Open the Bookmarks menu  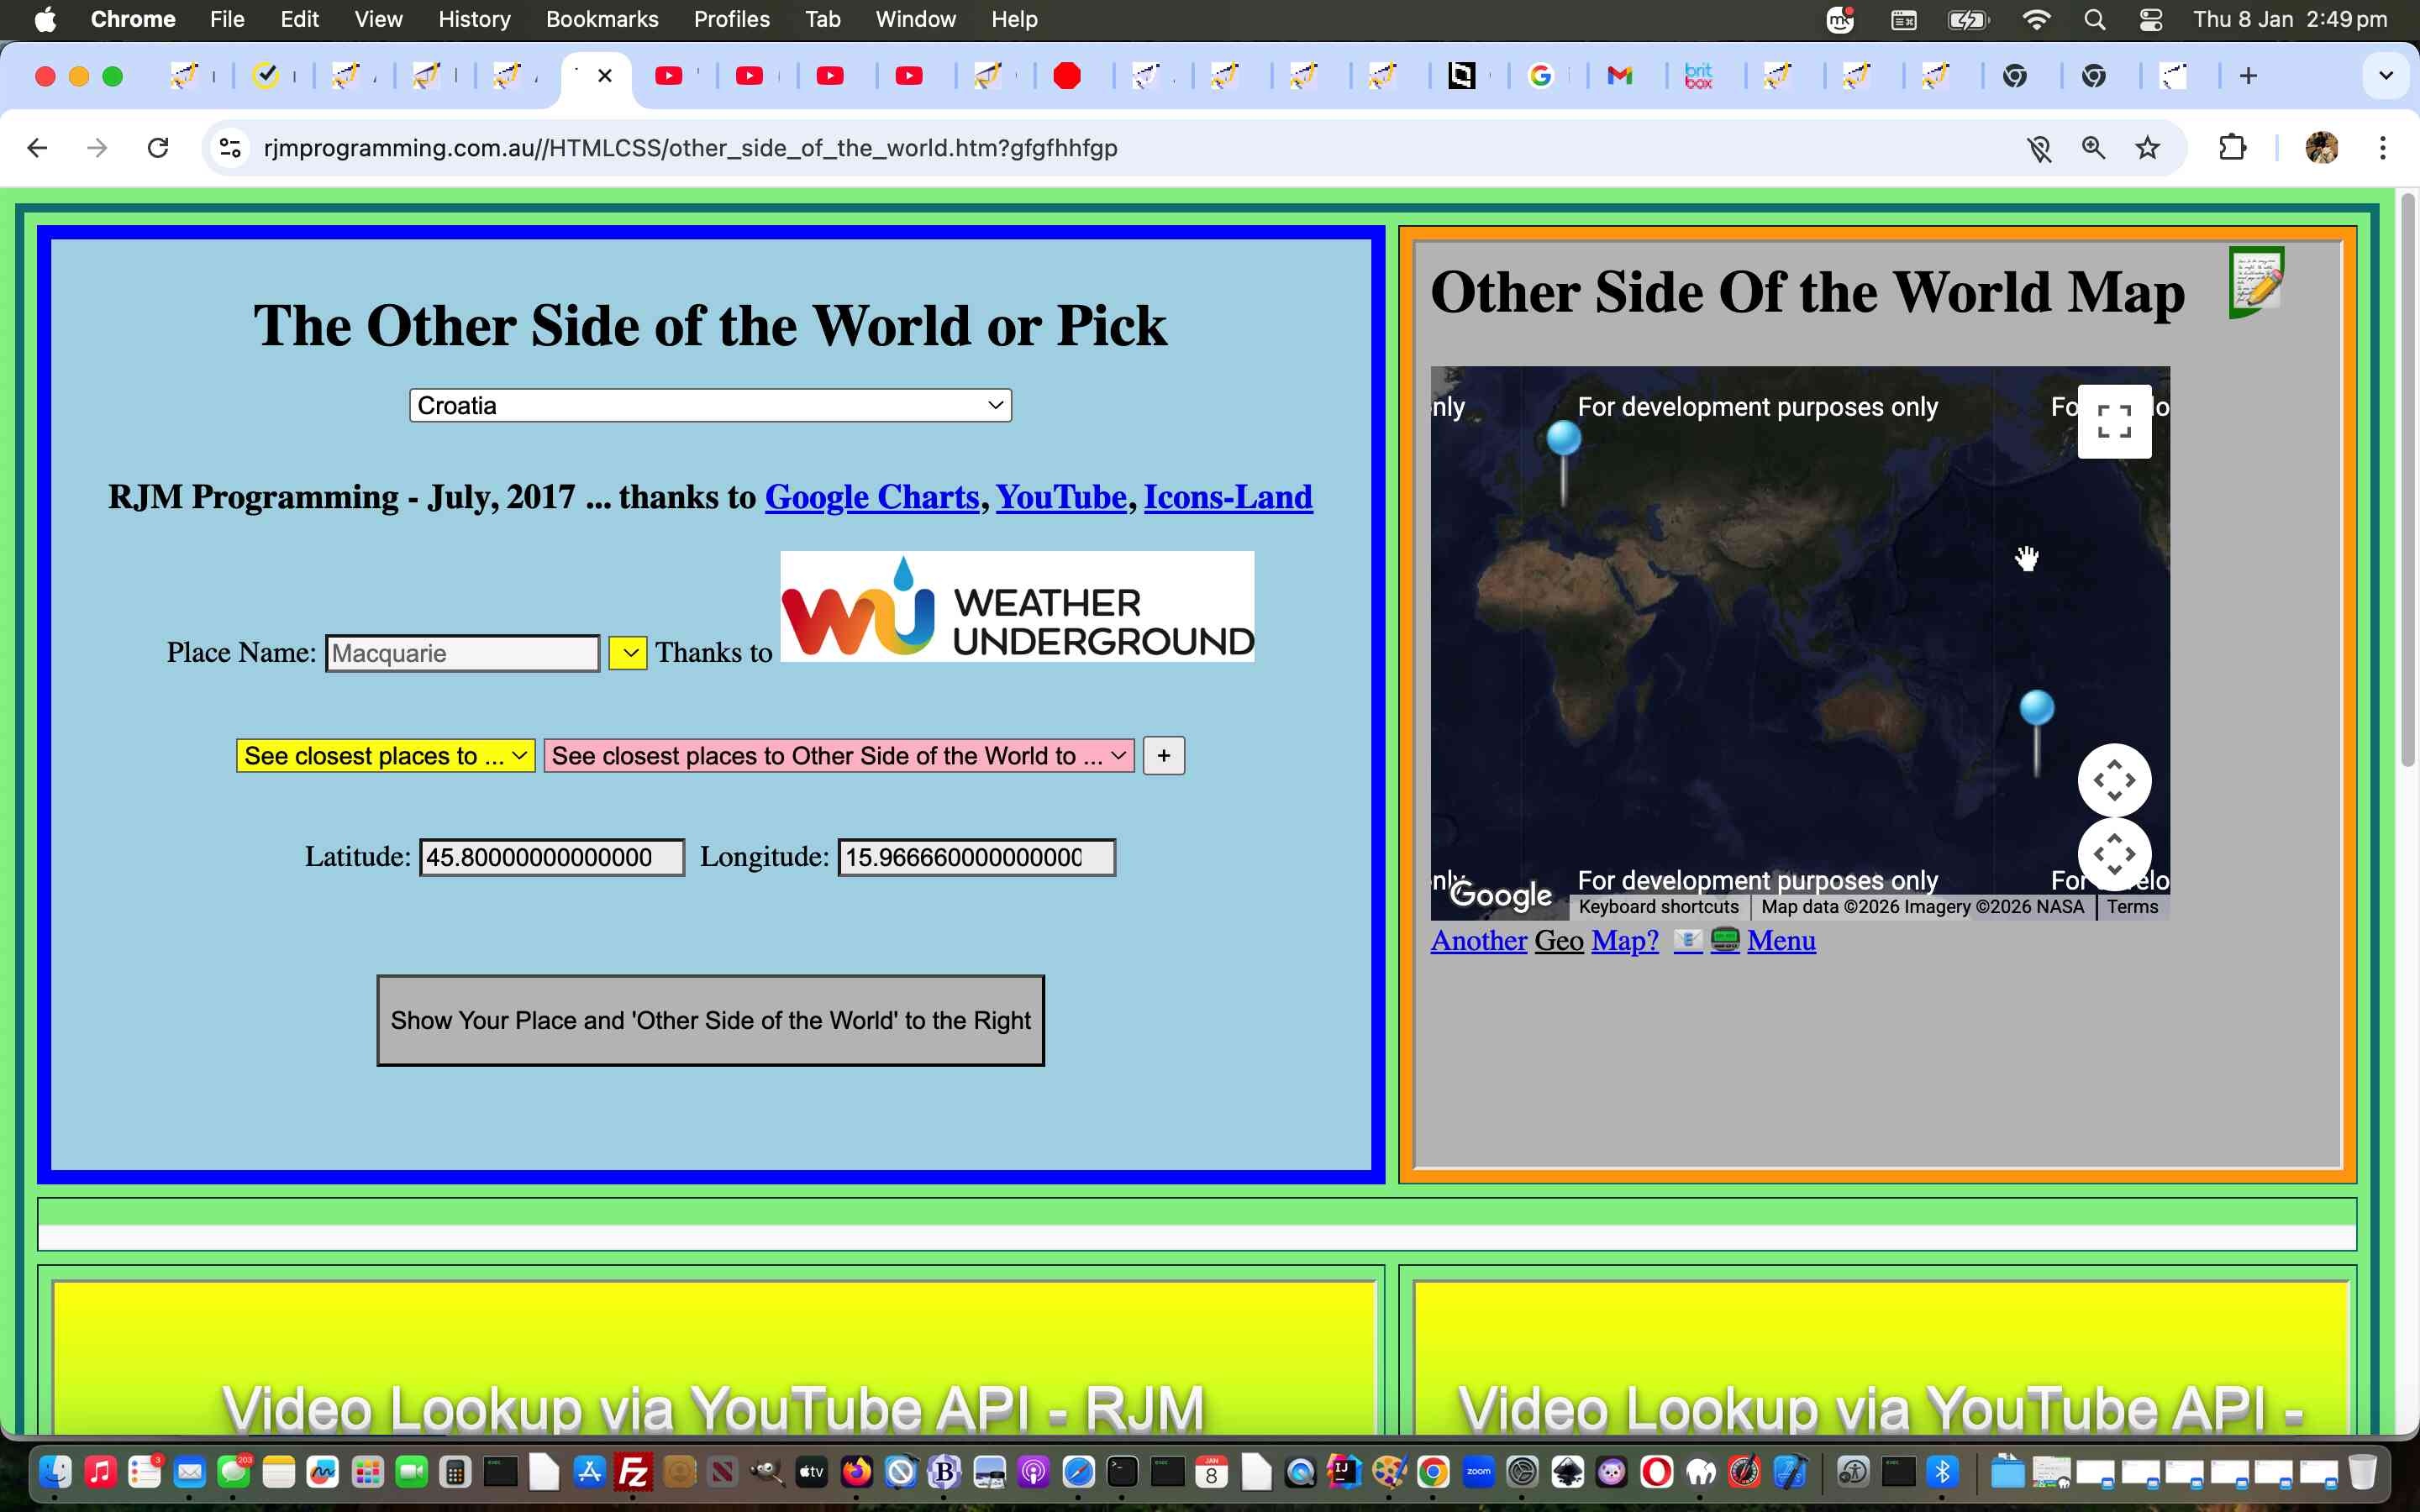(601, 19)
